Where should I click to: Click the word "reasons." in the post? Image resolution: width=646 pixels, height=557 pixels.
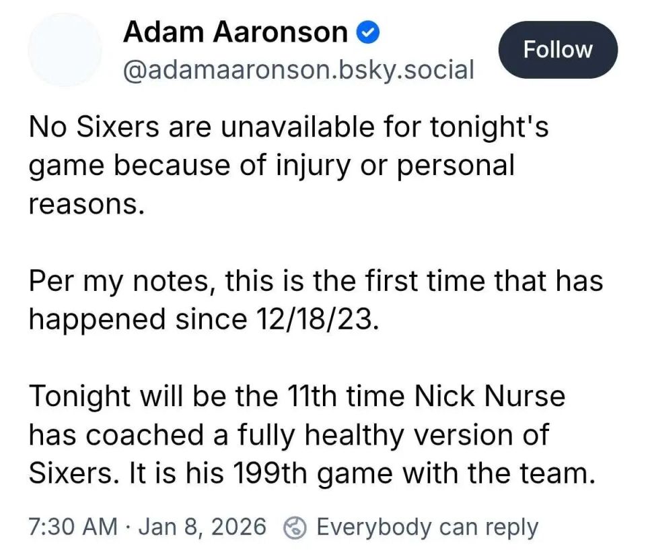point(86,203)
